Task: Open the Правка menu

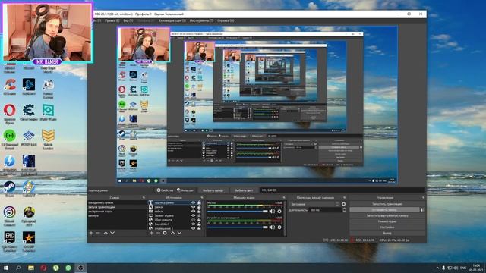Action: point(112,20)
